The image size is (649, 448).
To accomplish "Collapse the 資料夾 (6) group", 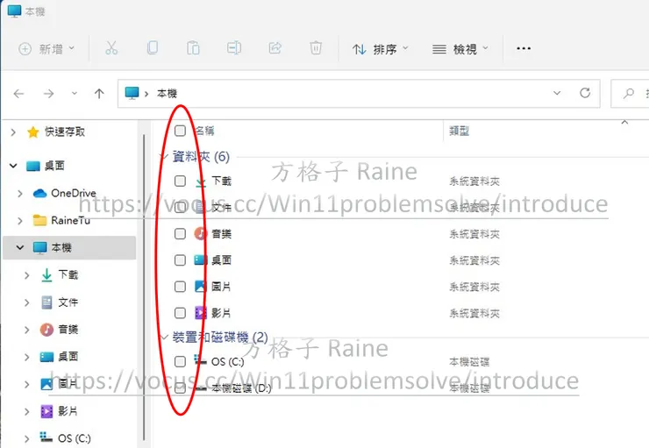I will [x=164, y=156].
